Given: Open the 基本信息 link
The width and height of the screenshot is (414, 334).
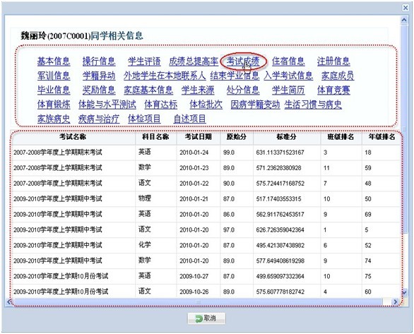Looking at the screenshot, I should (54, 61).
